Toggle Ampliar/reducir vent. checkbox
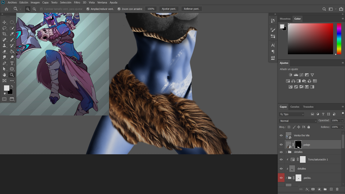This screenshot has width=345, height=194. pos(88,9)
